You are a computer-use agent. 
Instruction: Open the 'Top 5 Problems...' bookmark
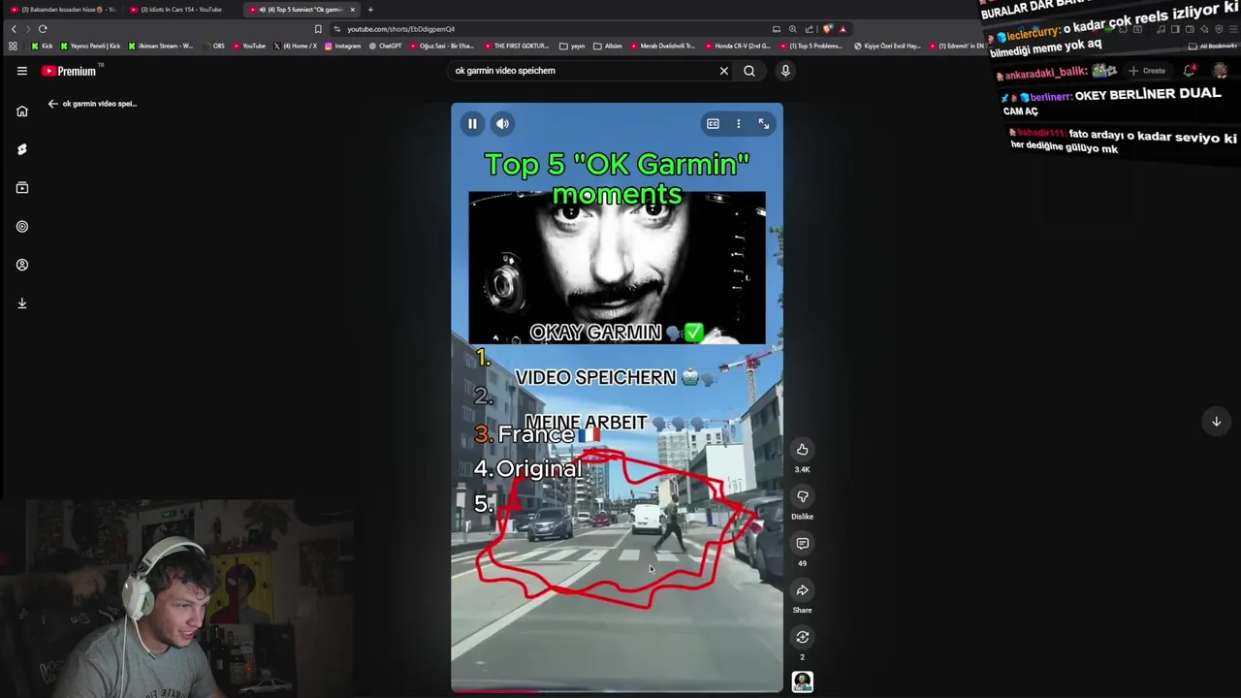pyautogui.click(x=811, y=46)
